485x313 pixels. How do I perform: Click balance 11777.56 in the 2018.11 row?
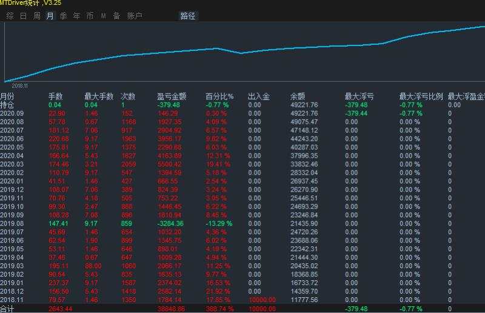304,300
